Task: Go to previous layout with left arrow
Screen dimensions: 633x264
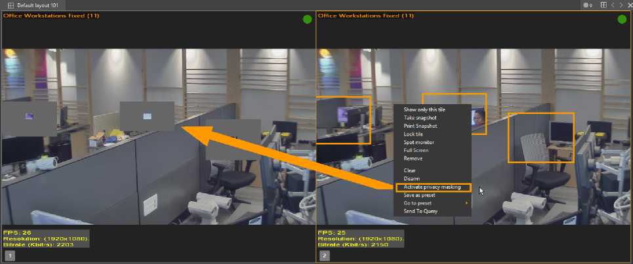Action: pos(613,5)
